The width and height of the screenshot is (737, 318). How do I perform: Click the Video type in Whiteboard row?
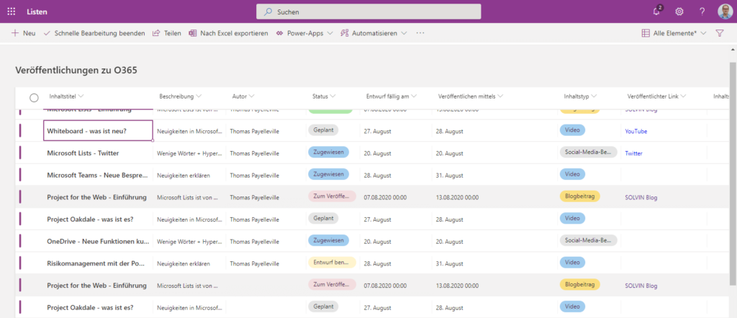(572, 130)
